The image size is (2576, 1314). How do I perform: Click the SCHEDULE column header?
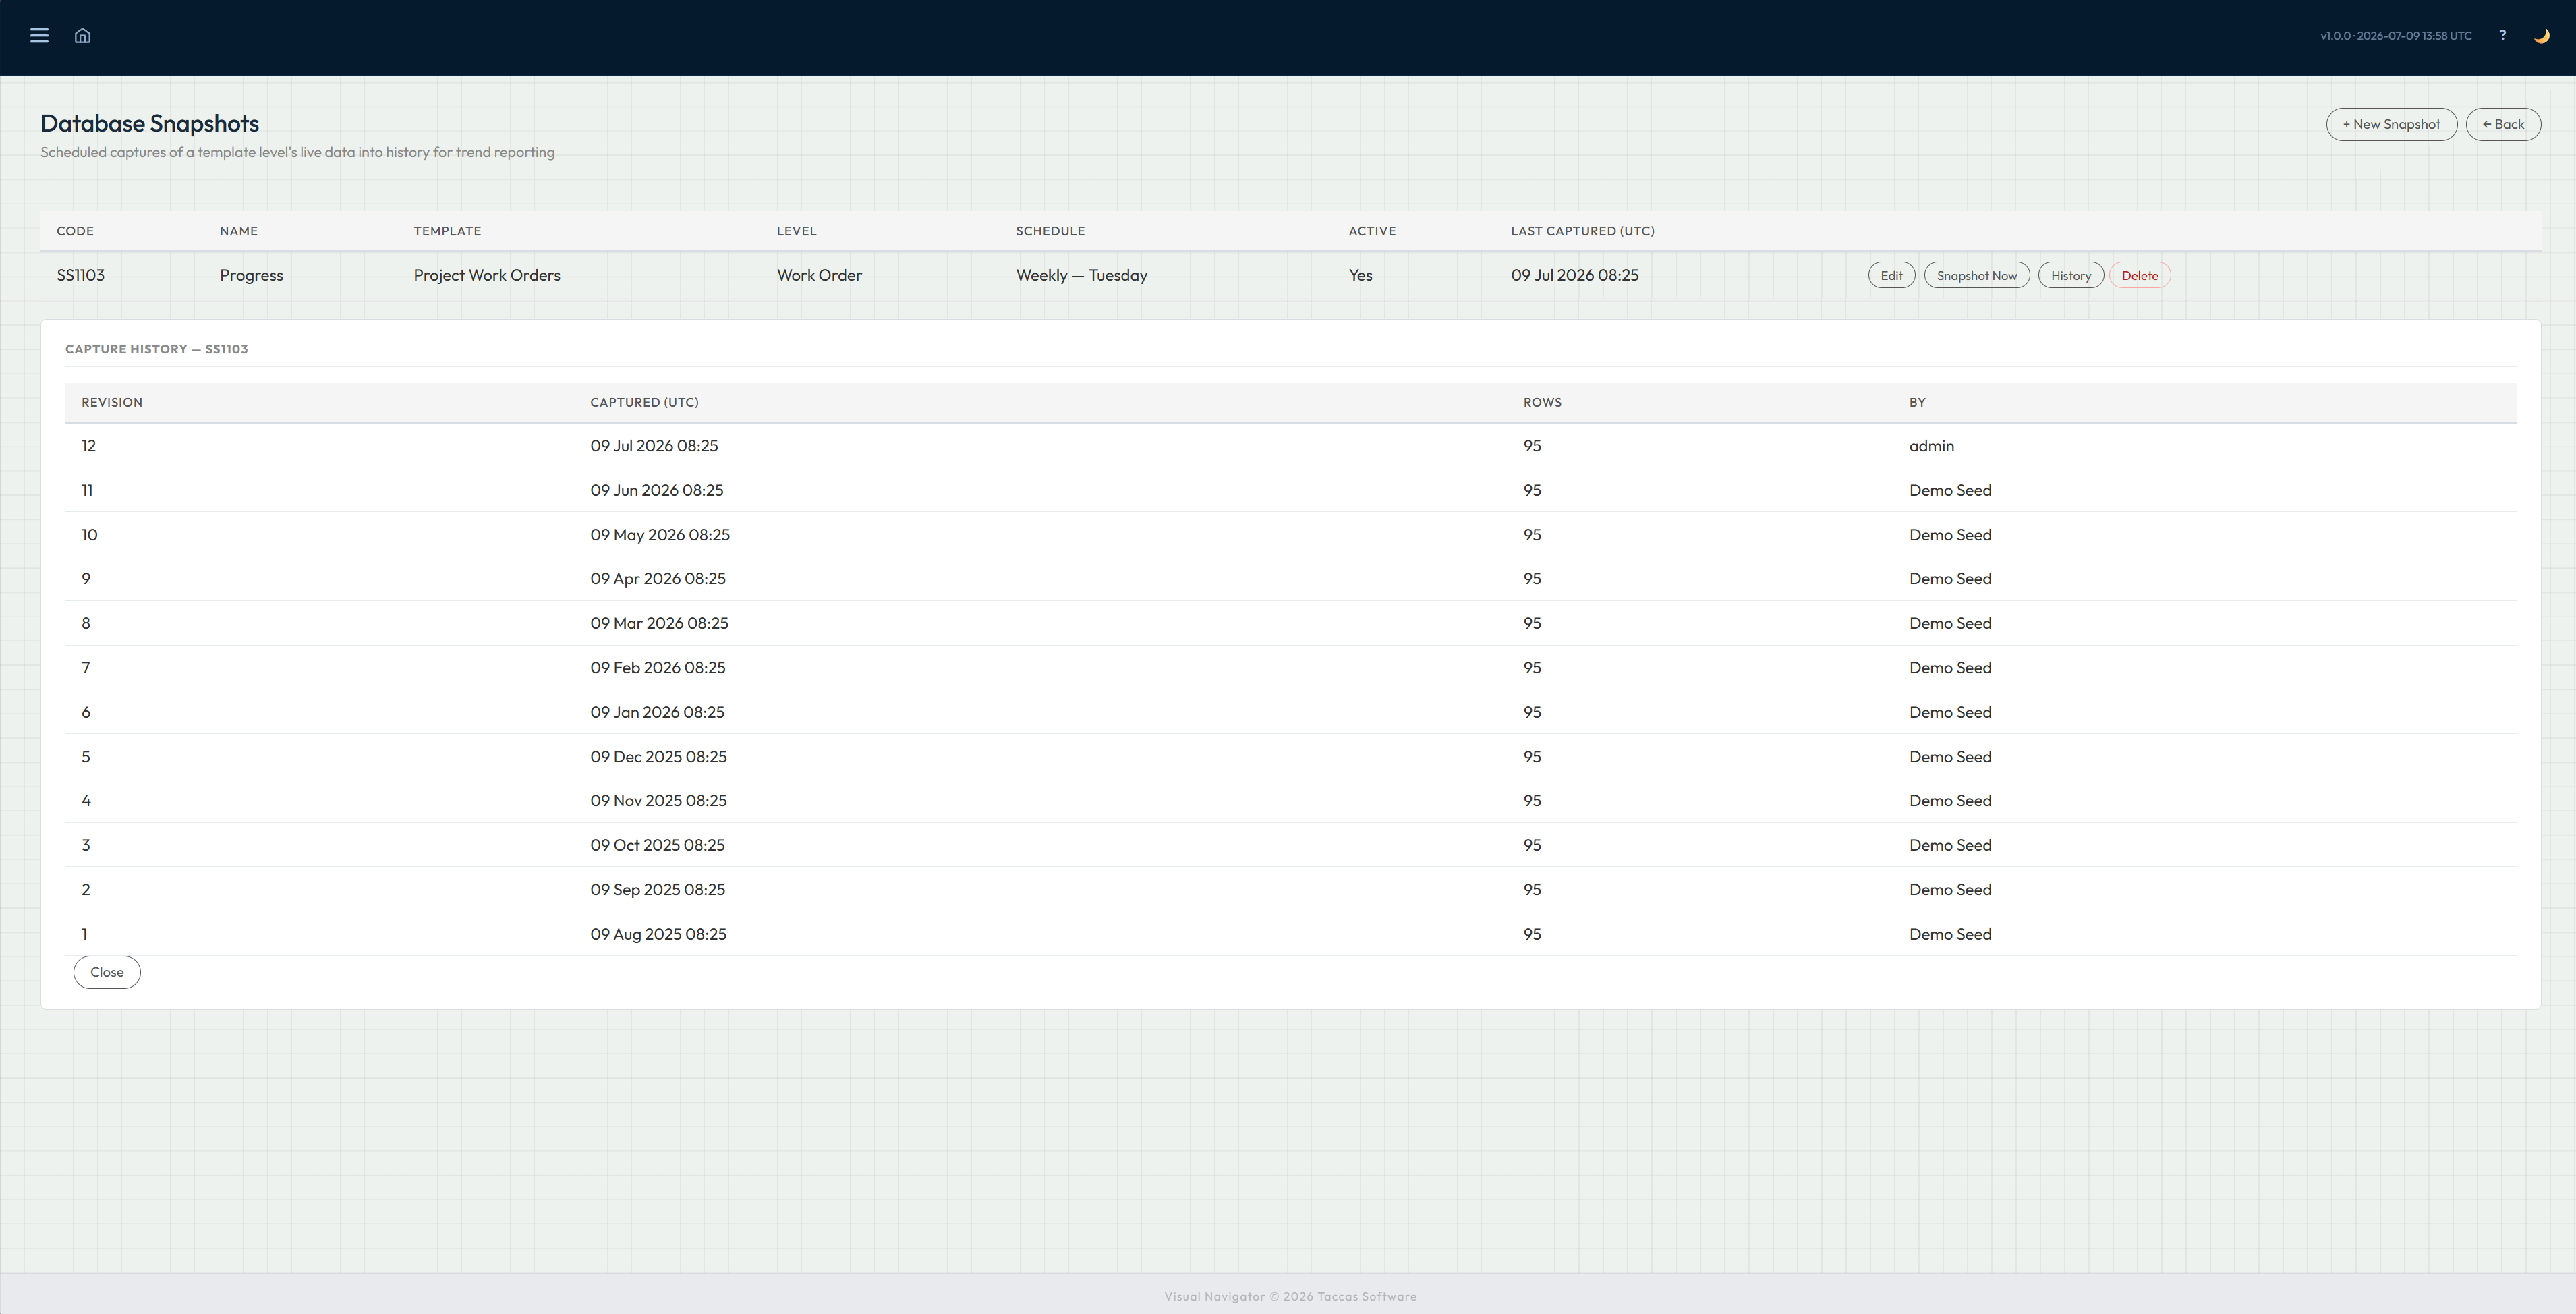(1050, 231)
